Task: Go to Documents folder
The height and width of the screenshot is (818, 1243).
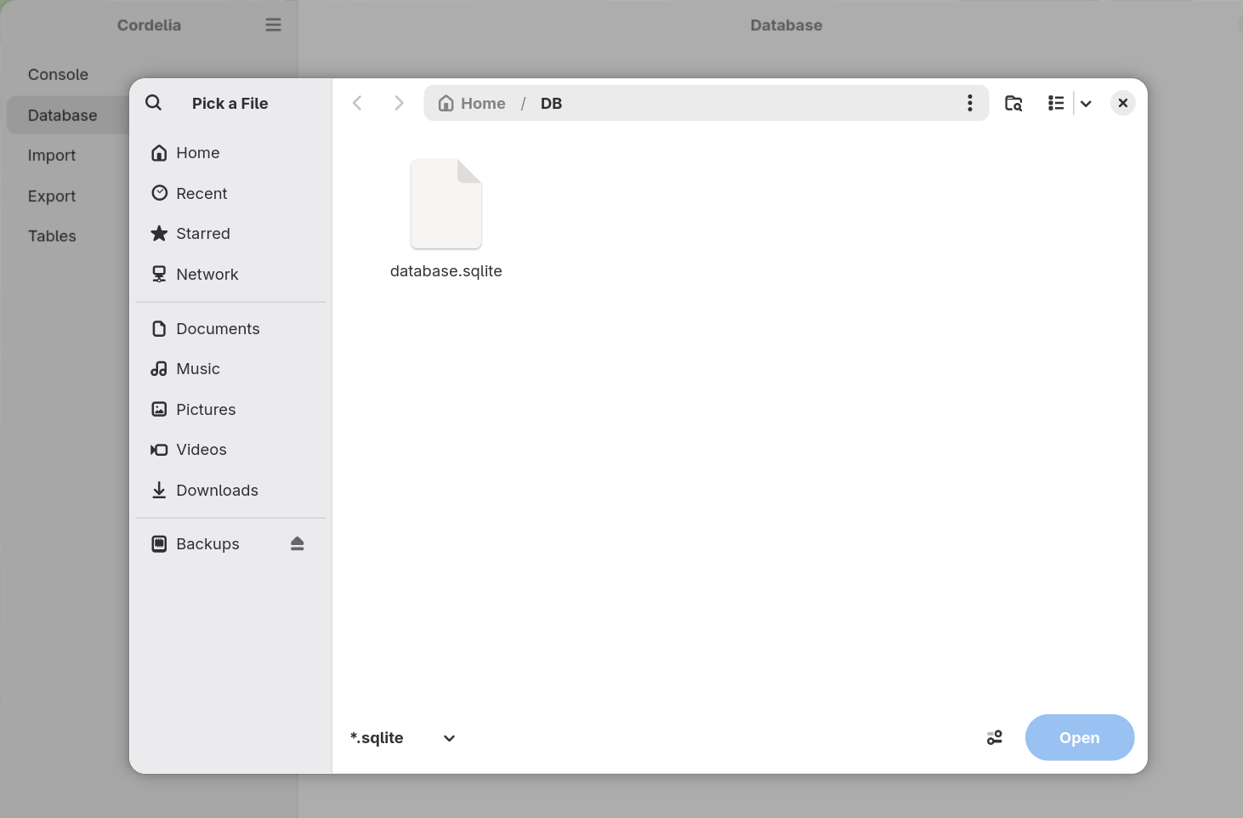Action: tap(231, 328)
